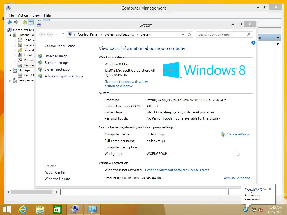Click the Task Scheduler clock icon
The image size is (287, 215).
(x=20, y=40)
